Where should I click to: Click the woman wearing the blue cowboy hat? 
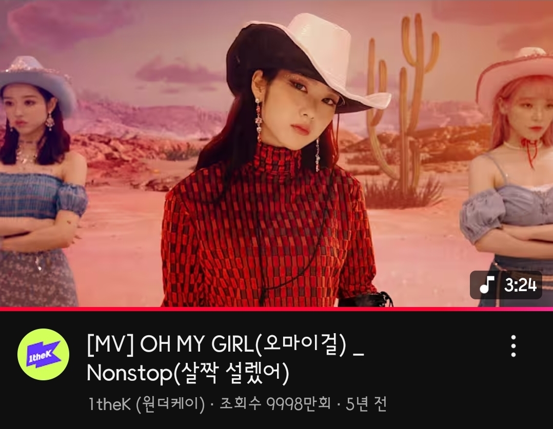[x=39, y=176]
